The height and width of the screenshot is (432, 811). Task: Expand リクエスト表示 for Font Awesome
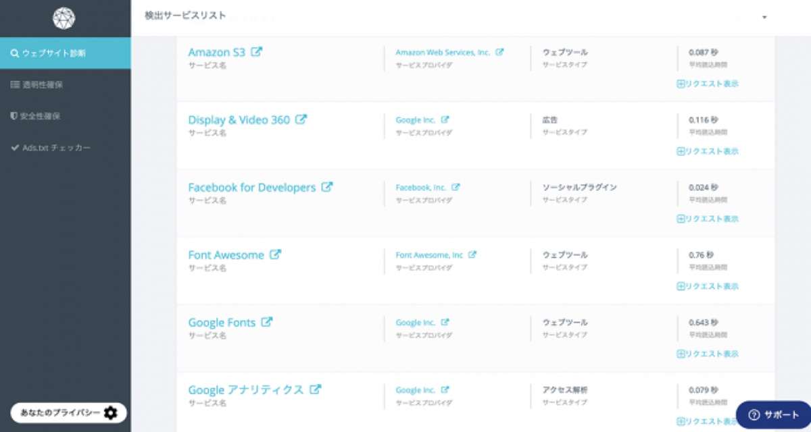pos(708,286)
